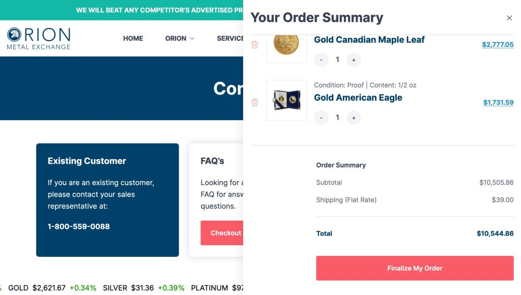The image size is (521, 295).
Task: Decrease Gold Canadian Maple Leaf quantity
Action: pyautogui.click(x=321, y=60)
